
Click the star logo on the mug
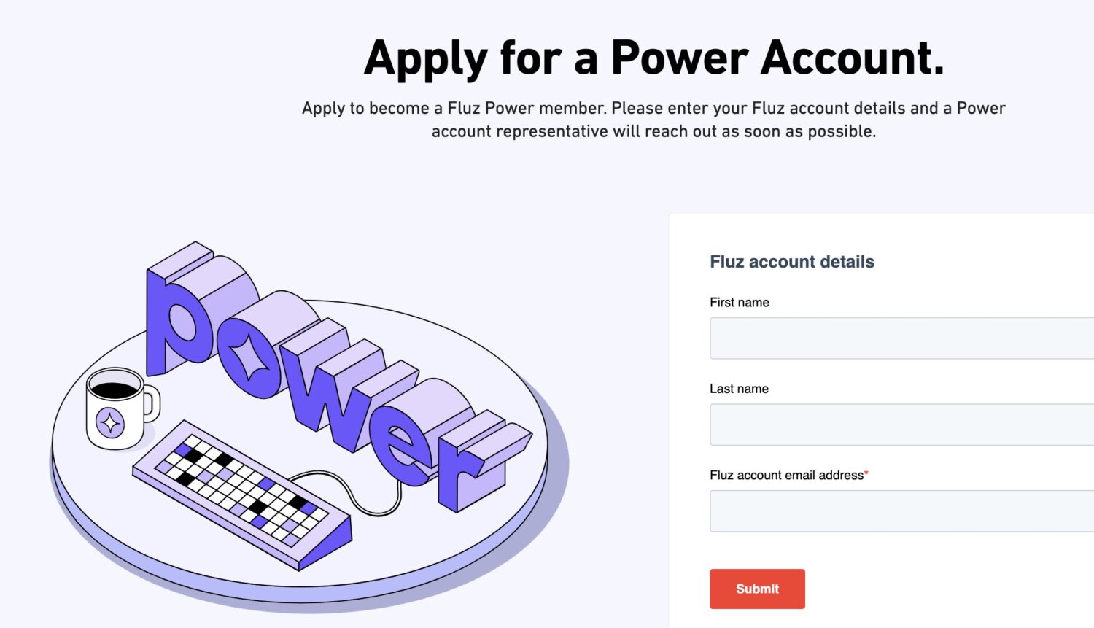point(109,423)
